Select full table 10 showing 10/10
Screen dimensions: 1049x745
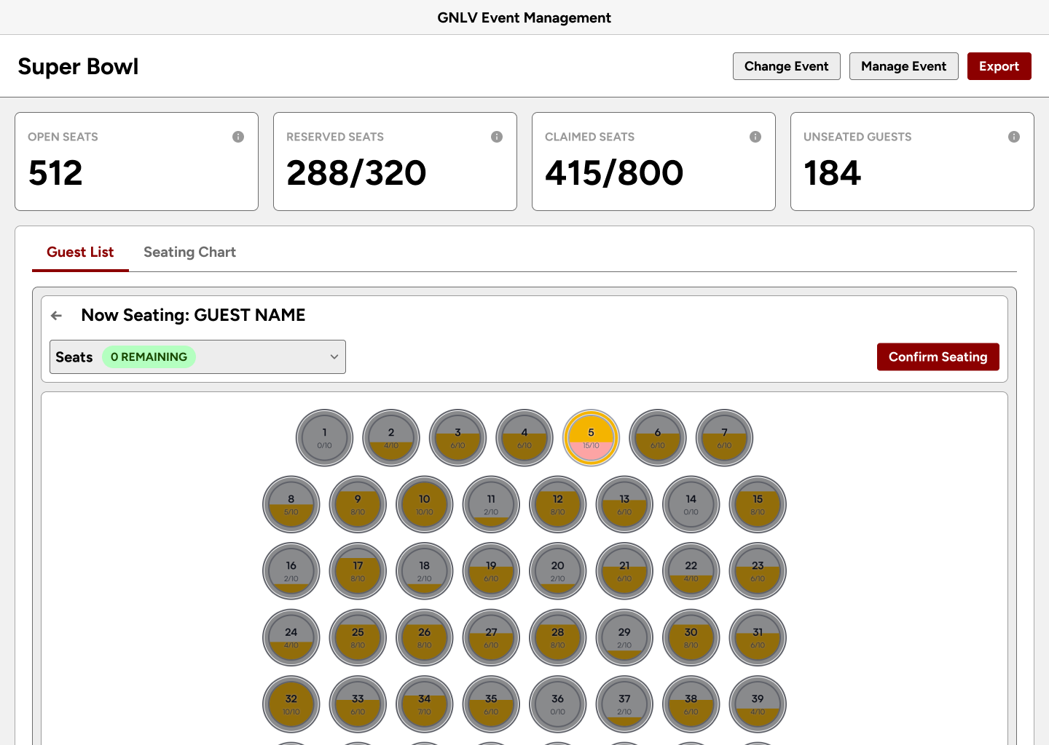pyautogui.click(x=425, y=505)
